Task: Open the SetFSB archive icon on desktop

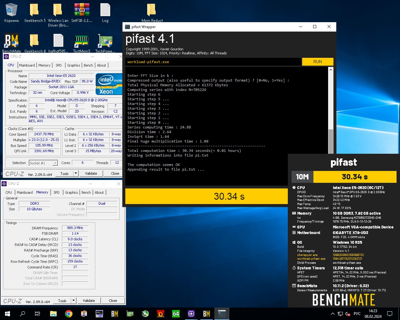Action: click(x=82, y=13)
